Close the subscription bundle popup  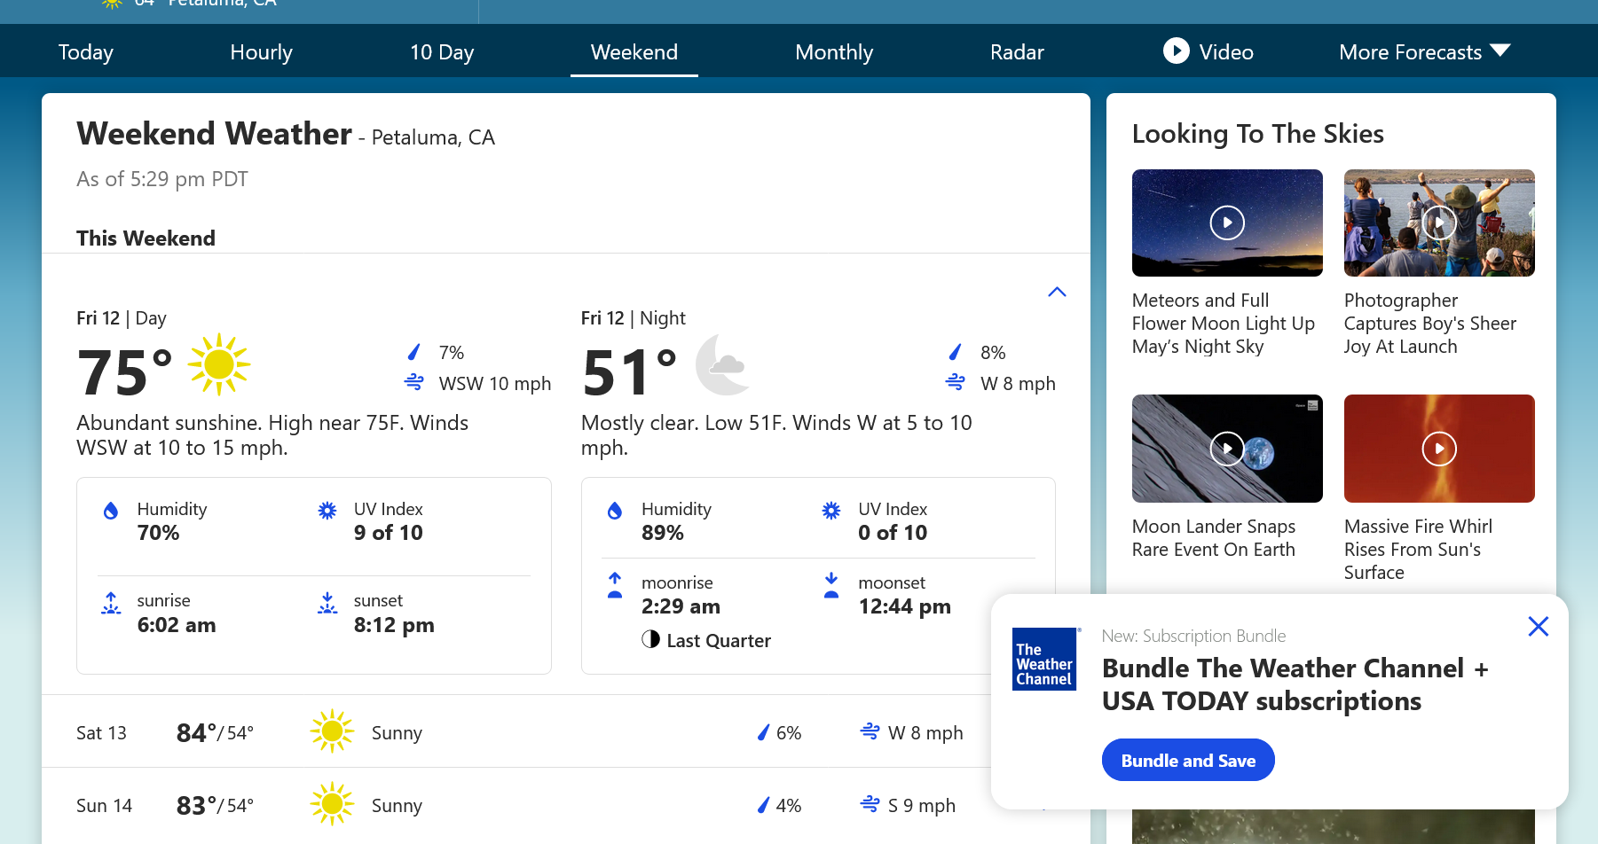pyautogui.click(x=1538, y=627)
